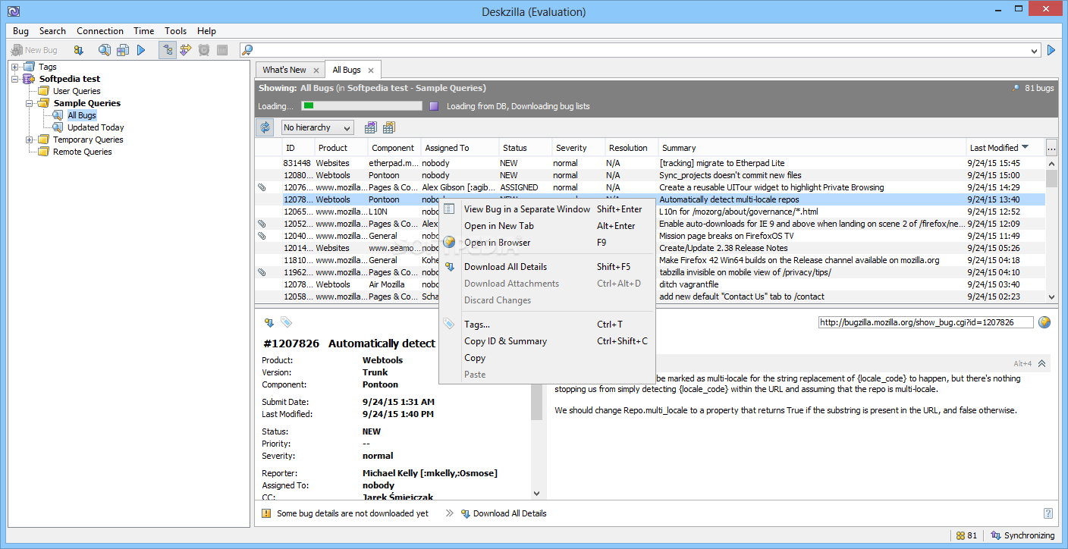Choose Copy ID & Summary menu entry
The width and height of the screenshot is (1068, 549).
547,341
